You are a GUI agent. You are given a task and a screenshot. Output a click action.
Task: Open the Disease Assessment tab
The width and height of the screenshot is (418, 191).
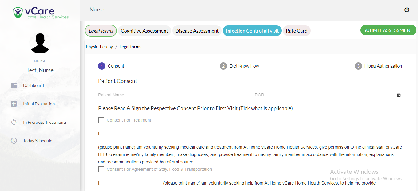(197, 31)
